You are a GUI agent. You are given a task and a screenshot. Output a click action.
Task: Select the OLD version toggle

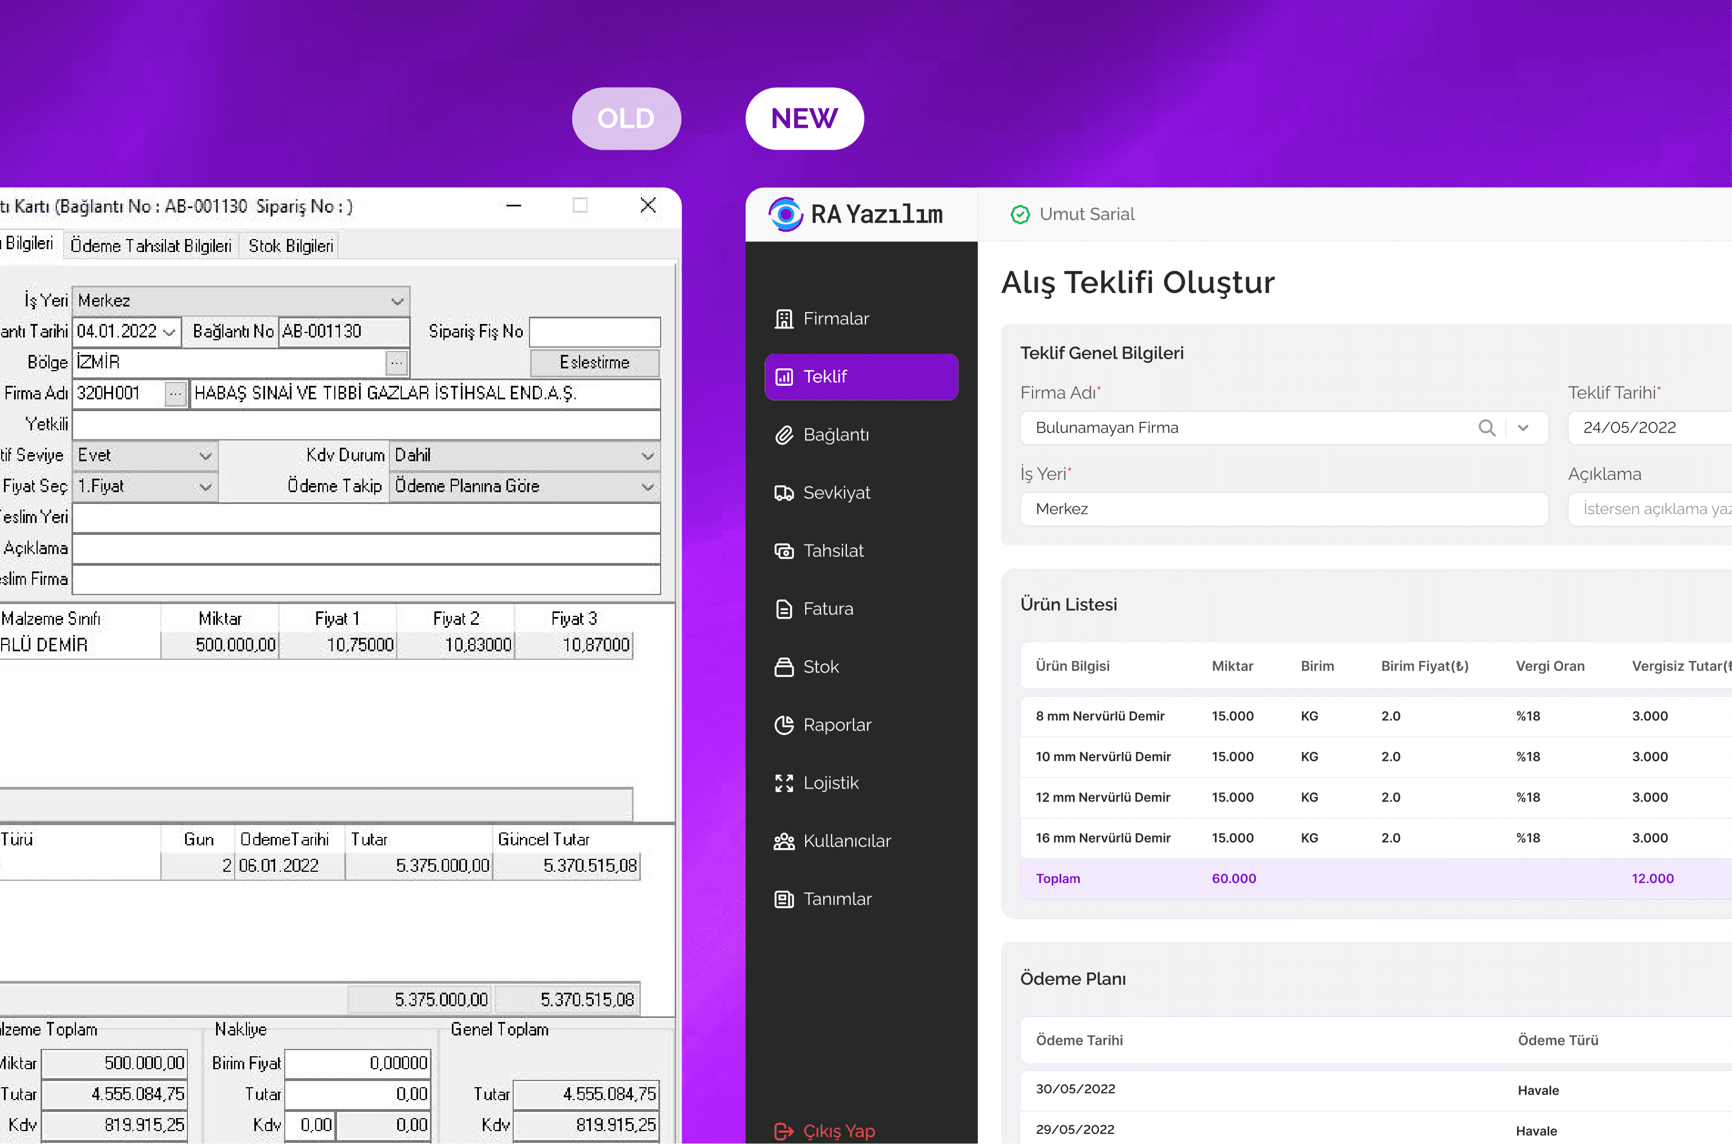pos(626,119)
